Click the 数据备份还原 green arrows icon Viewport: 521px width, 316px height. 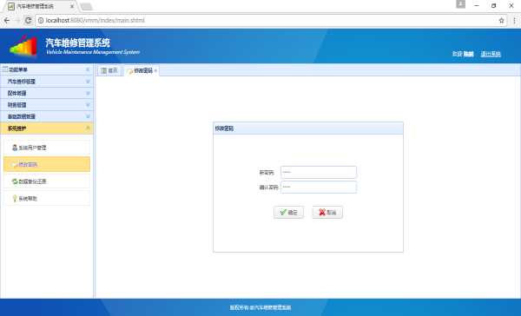15,181
